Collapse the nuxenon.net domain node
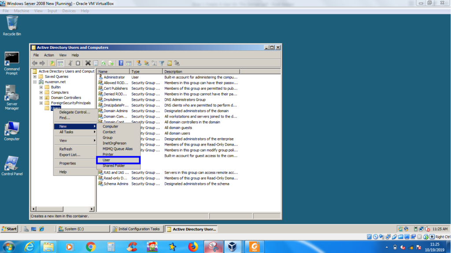This screenshot has width=451, height=253. (35, 82)
